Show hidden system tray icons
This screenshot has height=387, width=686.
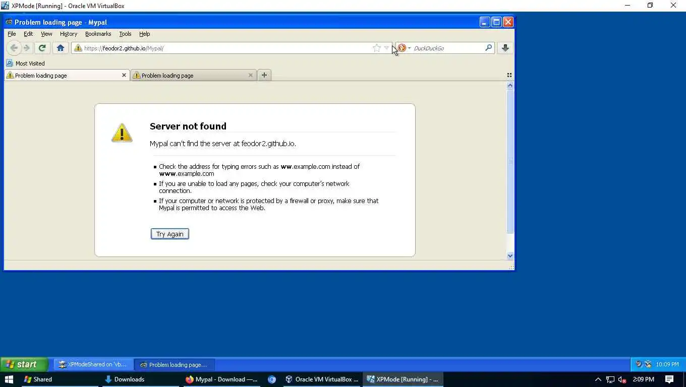[x=598, y=379]
